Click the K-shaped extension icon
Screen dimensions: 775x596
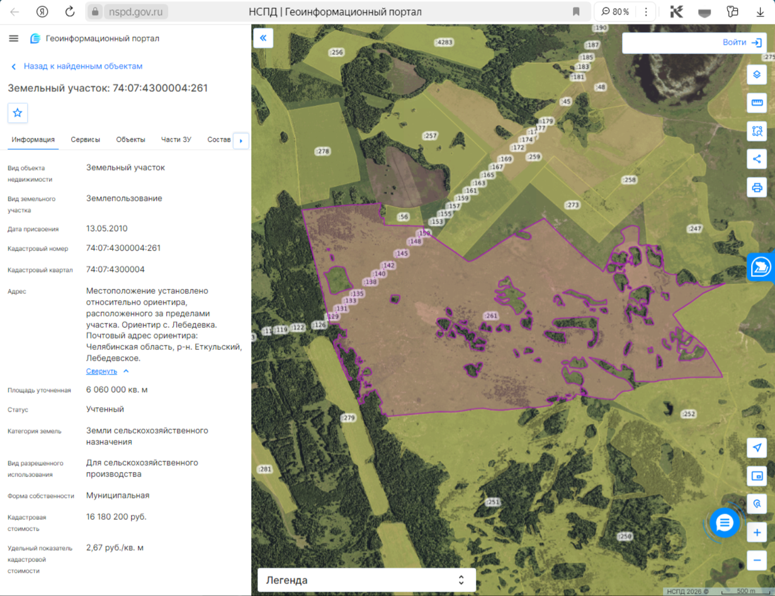tap(677, 12)
